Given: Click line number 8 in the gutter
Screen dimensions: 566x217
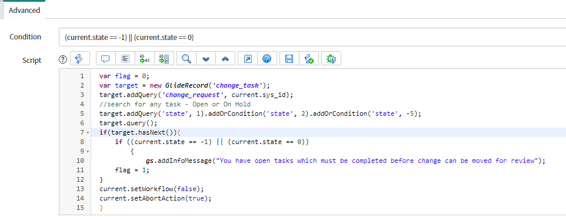Looking at the screenshot, I should [82, 142].
